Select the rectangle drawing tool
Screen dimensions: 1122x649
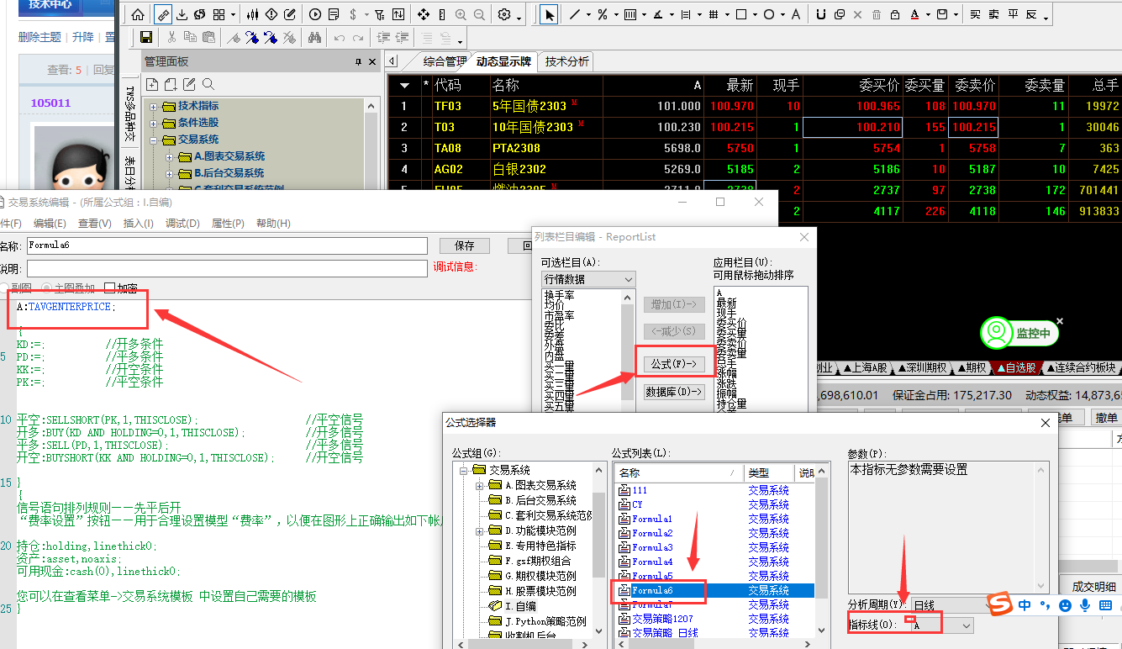pos(741,15)
